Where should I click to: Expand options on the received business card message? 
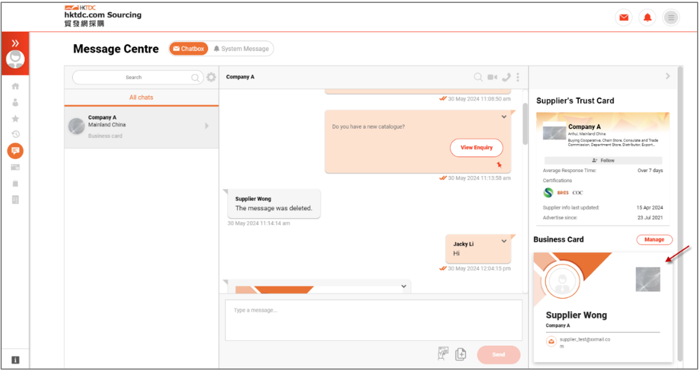click(x=404, y=286)
